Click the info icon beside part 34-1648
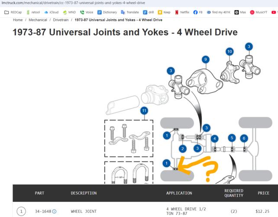This screenshot has height=217, width=278. point(55,211)
